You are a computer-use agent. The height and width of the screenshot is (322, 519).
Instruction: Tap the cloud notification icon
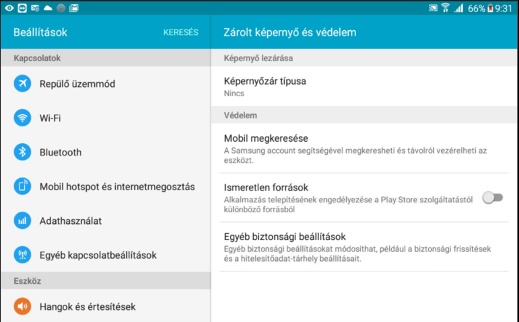coord(48,8)
